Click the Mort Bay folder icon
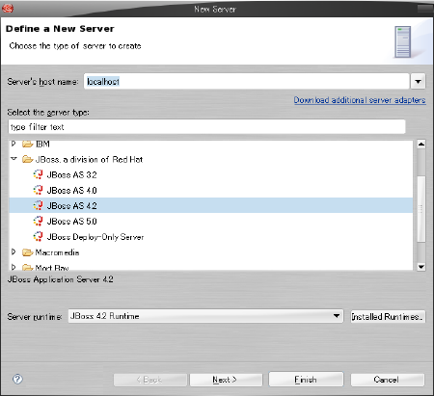The width and height of the screenshot is (434, 396). [x=28, y=267]
